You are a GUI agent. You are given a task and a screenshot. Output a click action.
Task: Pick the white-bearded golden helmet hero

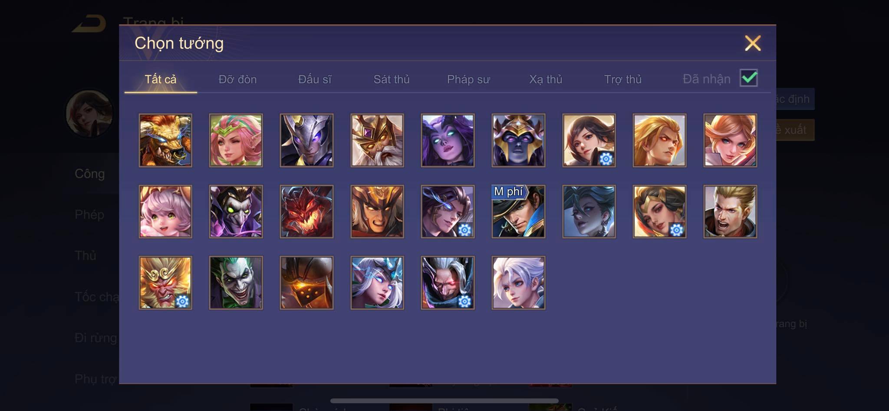(x=377, y=140)
